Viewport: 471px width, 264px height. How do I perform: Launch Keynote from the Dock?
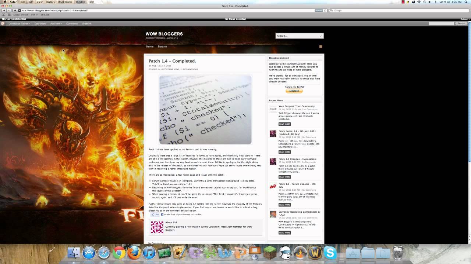click(255, 253)
